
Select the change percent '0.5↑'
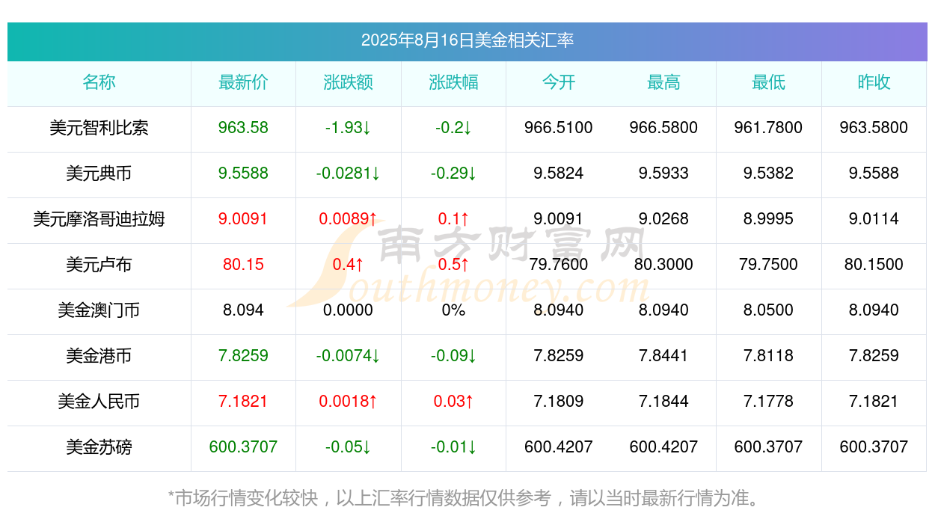point(453,265)
